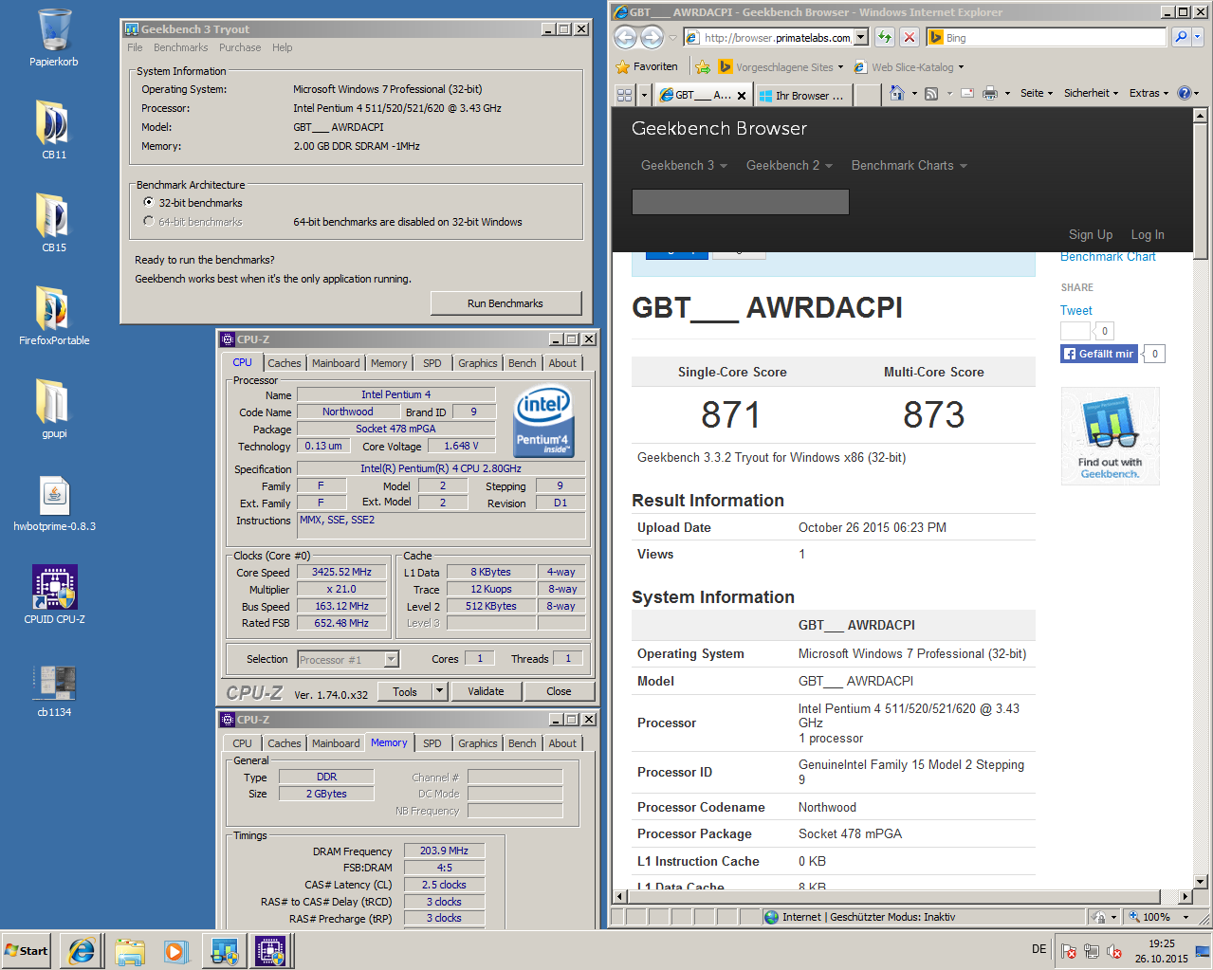Select 32-bit benchmarks radio button

point(149,202)
